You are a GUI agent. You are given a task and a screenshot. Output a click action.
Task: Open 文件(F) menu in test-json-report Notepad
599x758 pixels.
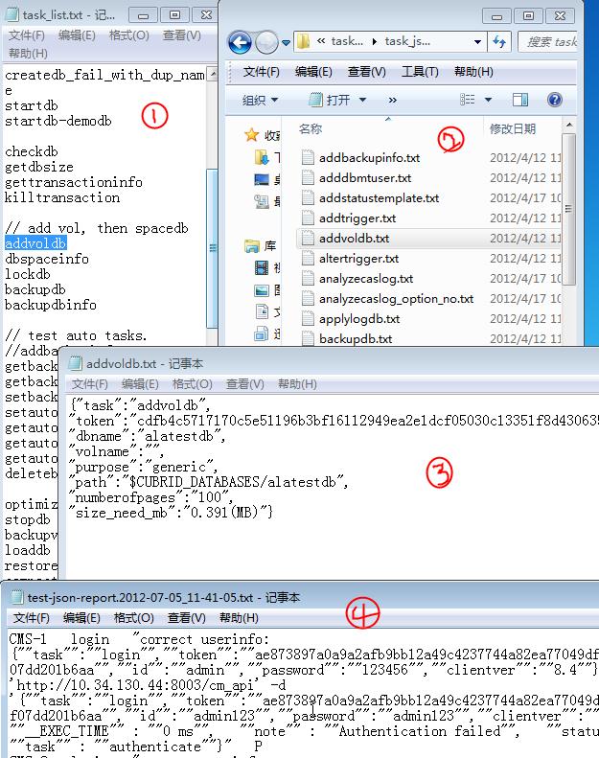tap(31, 618)
